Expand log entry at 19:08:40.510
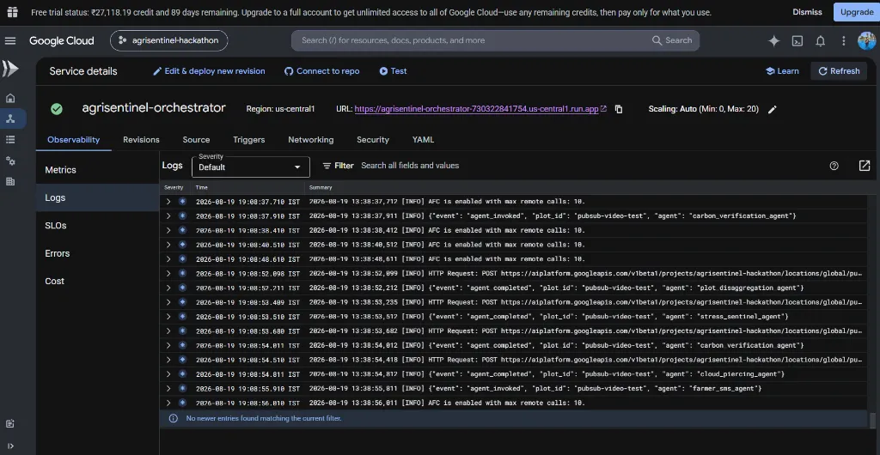880x455 pixels. [168, 245]
